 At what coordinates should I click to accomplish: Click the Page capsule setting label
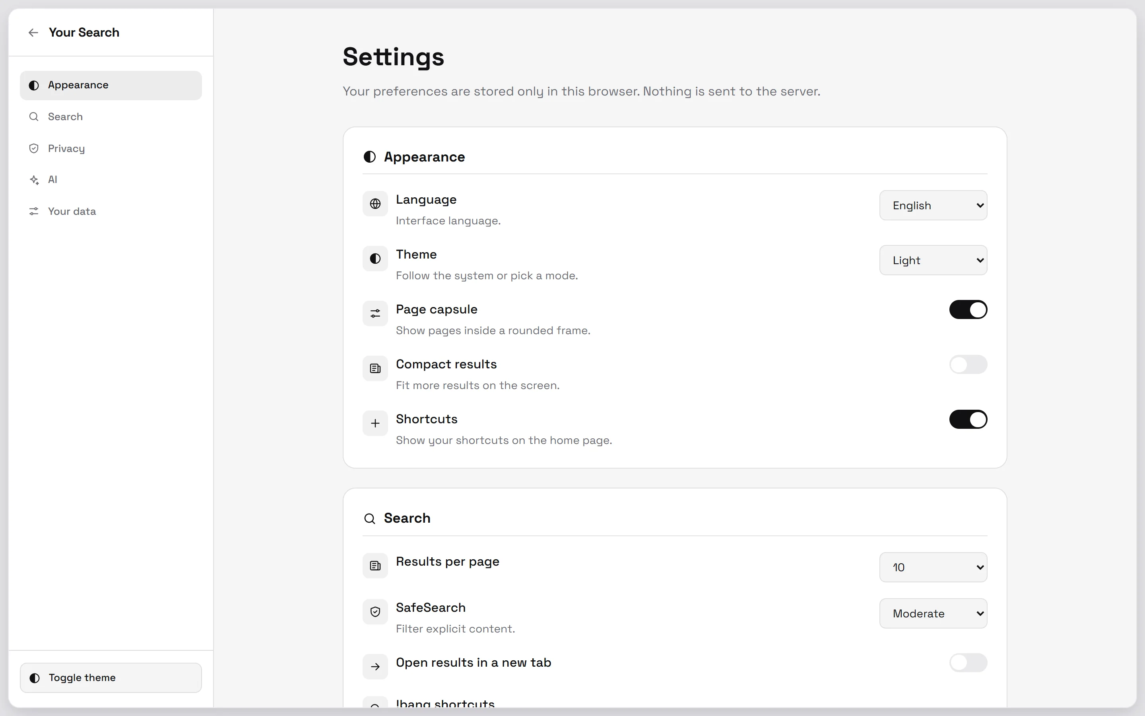coord(436,310)
